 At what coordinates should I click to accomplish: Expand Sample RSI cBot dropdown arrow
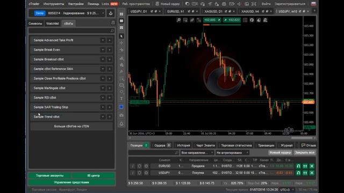pyautogui.click(x=103, y=98)
